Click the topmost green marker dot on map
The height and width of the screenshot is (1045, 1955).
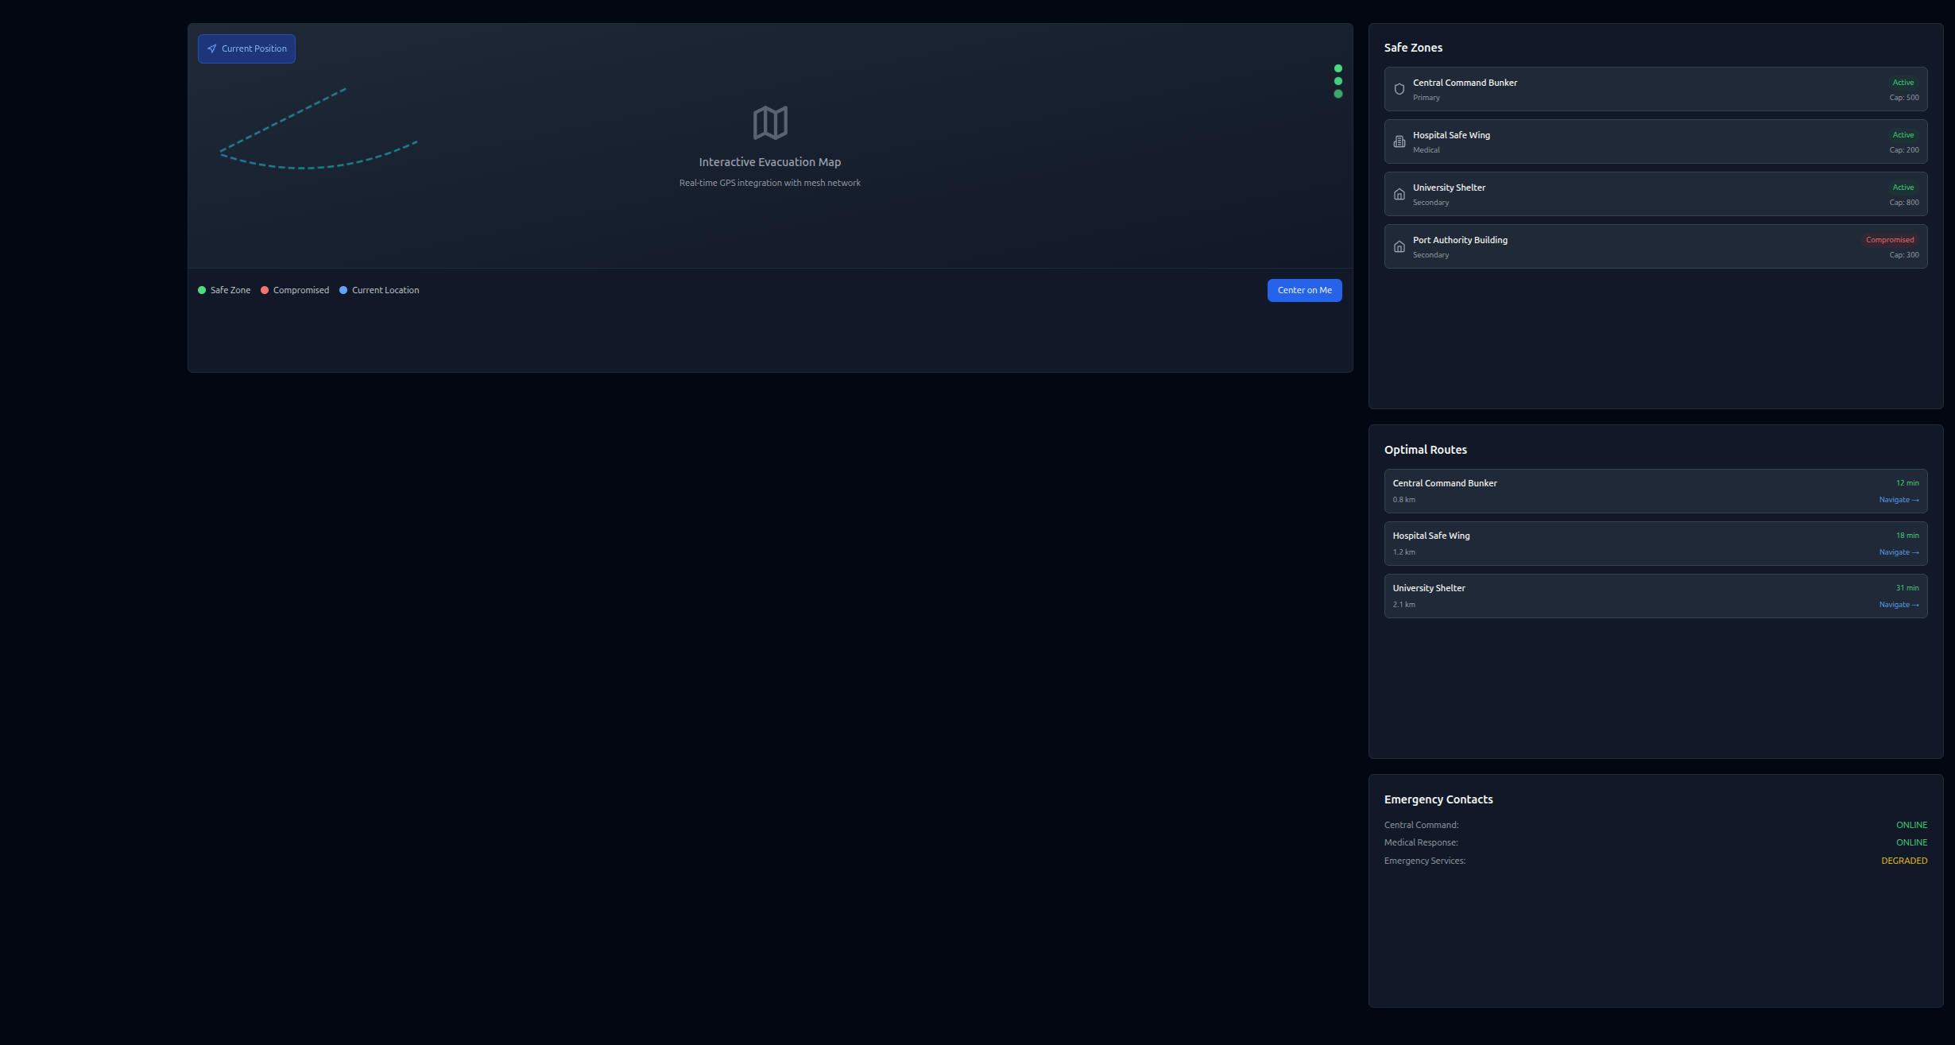1338,68
